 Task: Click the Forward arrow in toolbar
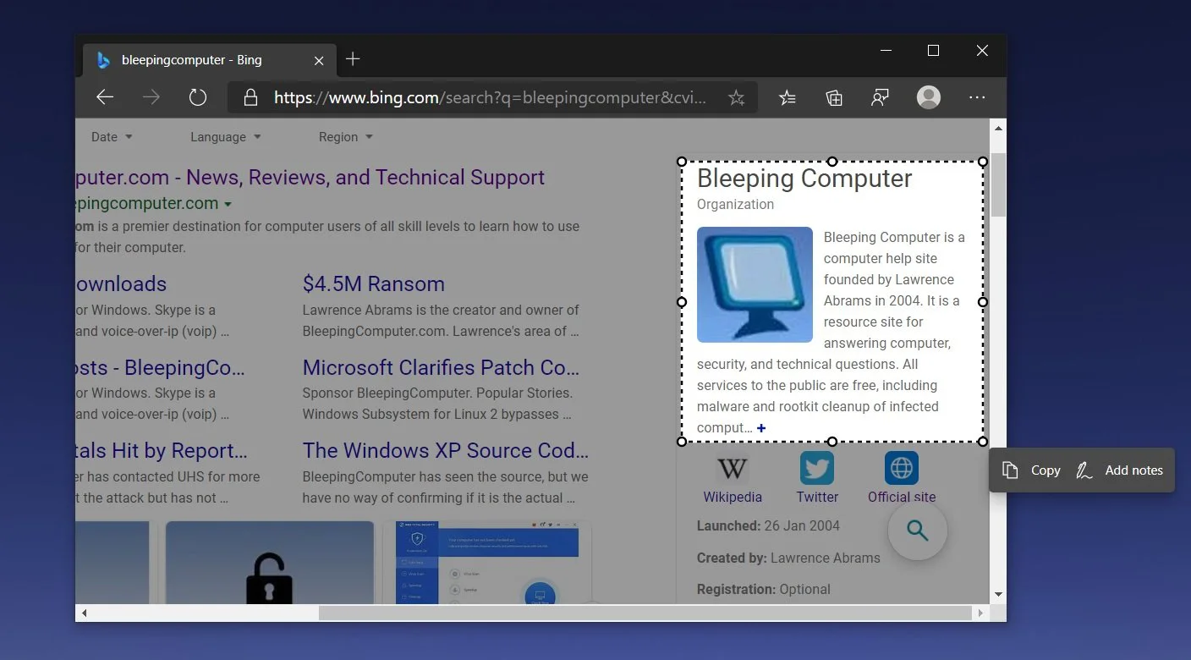coord(151,97)
